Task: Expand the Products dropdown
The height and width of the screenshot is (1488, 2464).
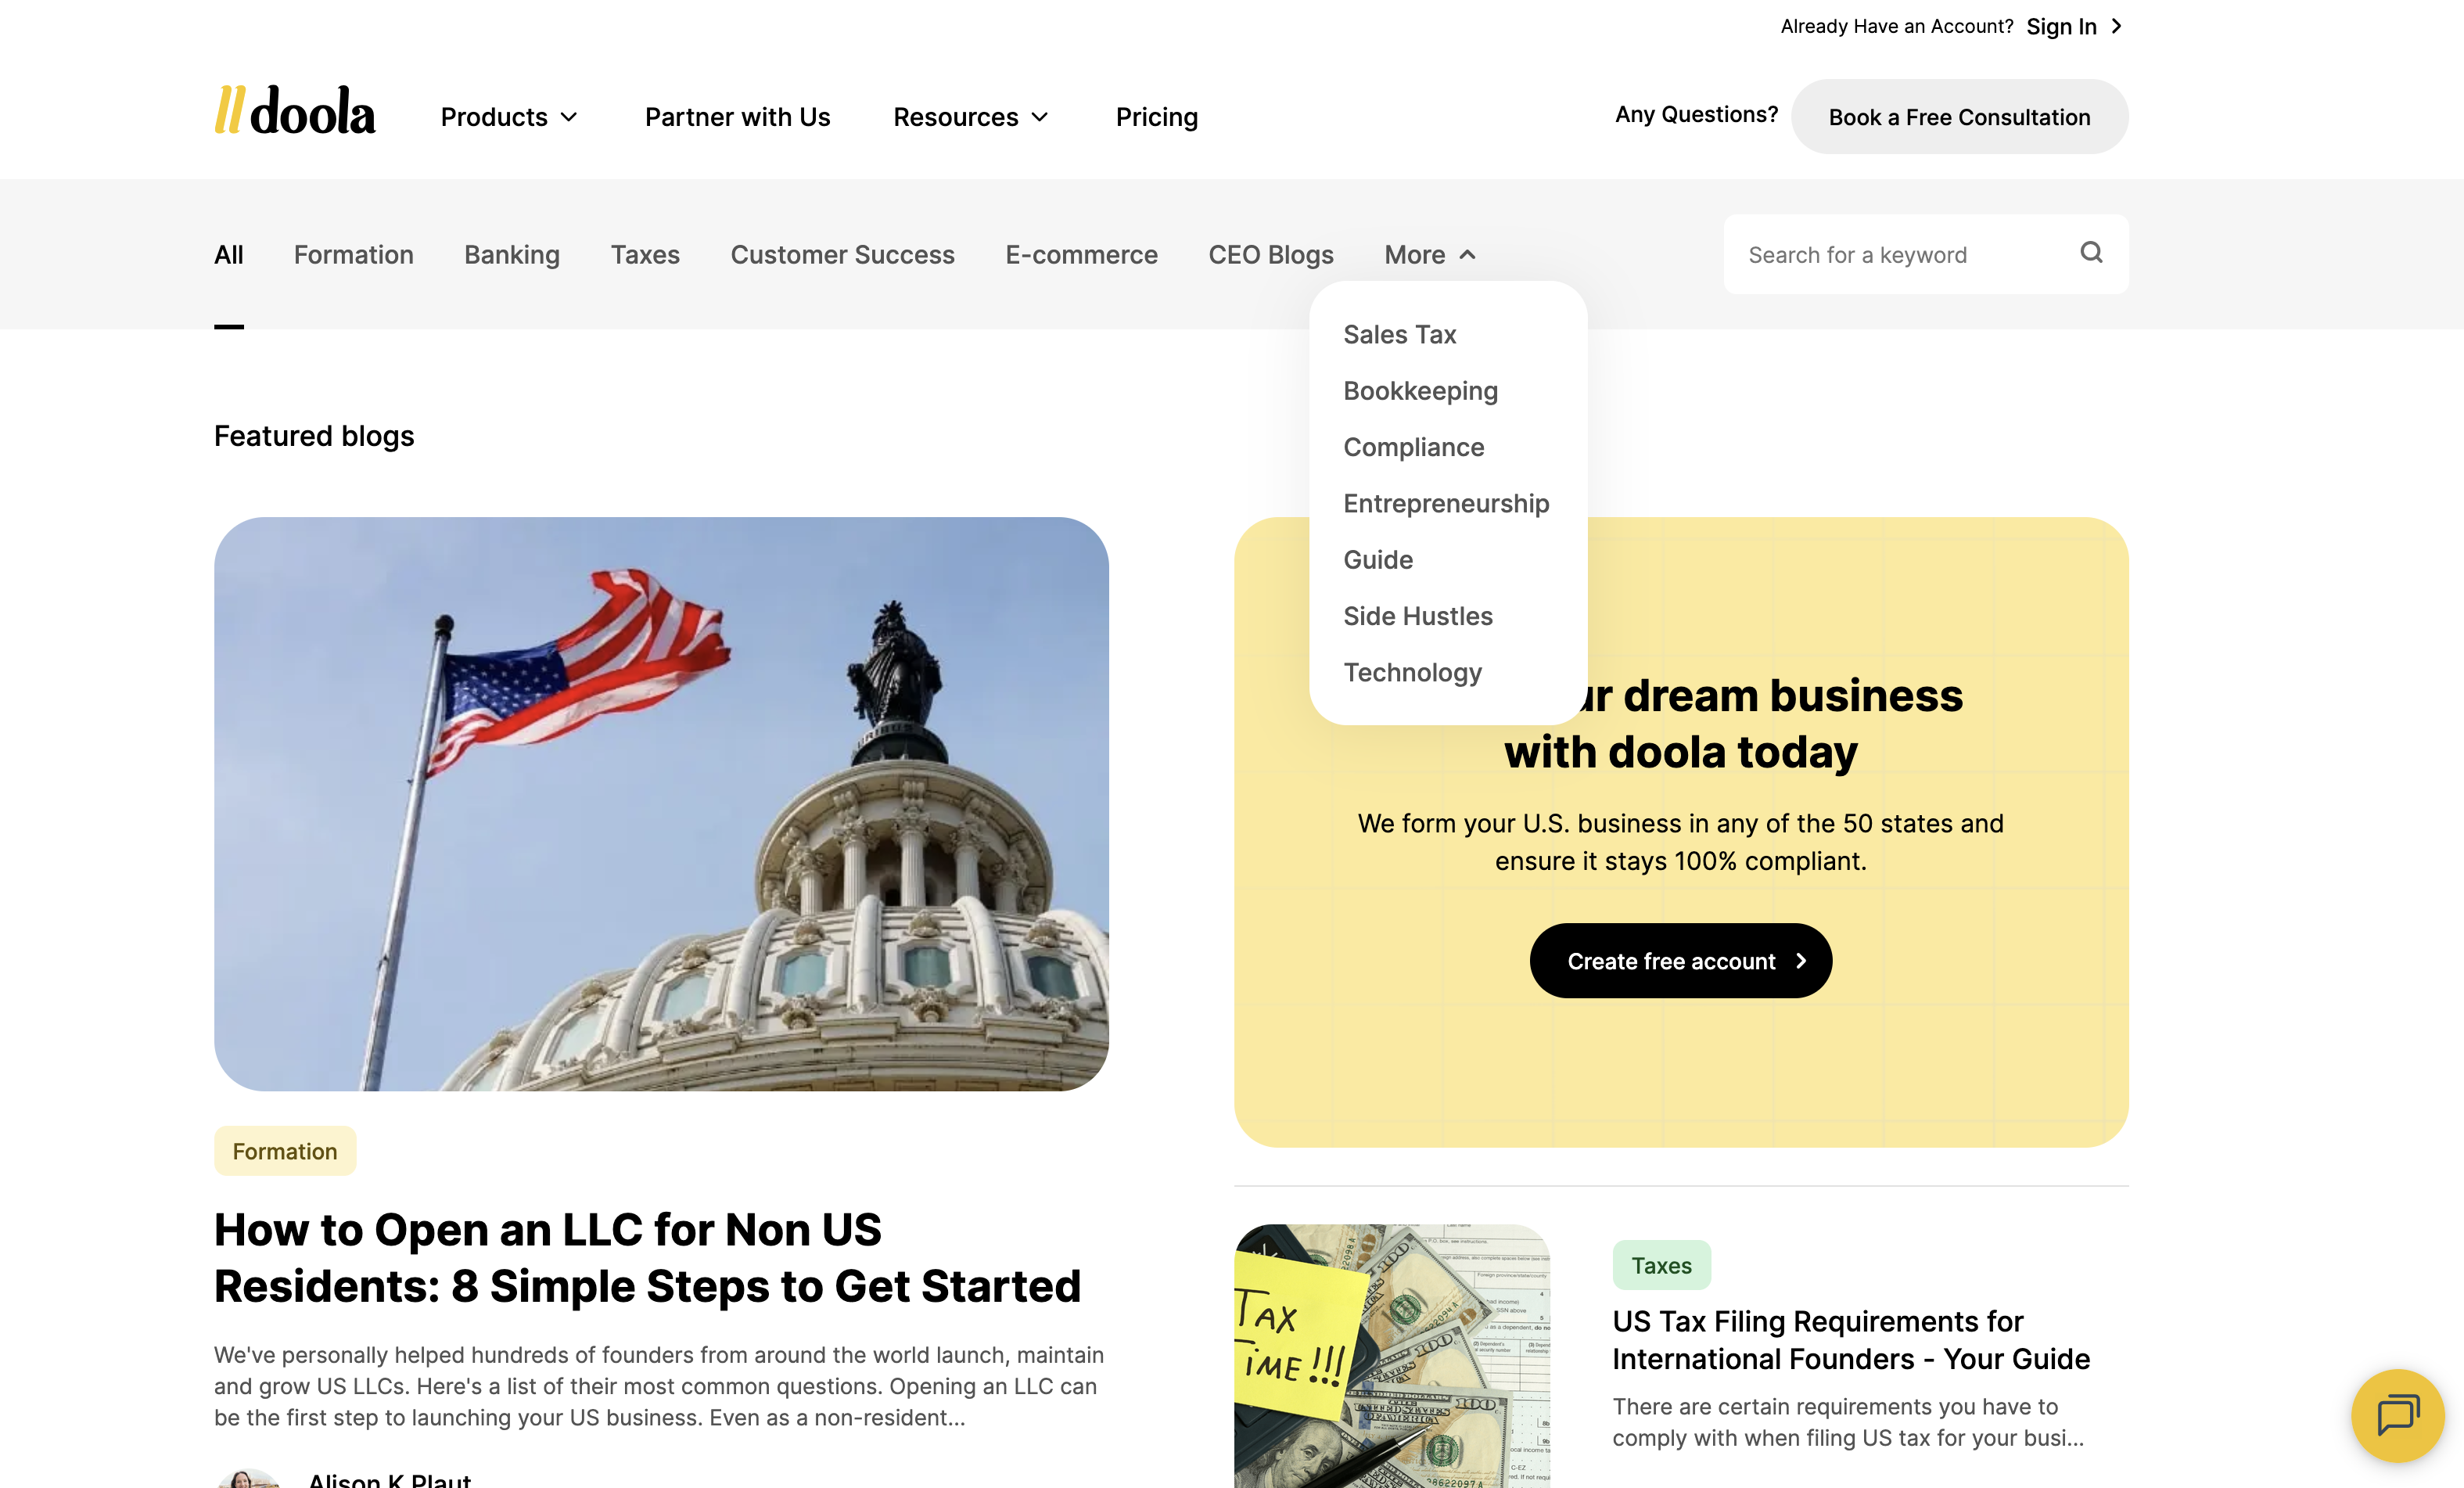Action: pyautogui.click(x=509, y=117)
